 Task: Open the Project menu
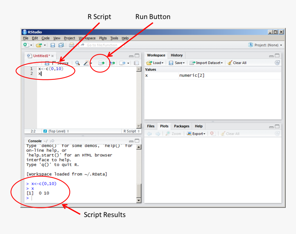coord(70,38)
